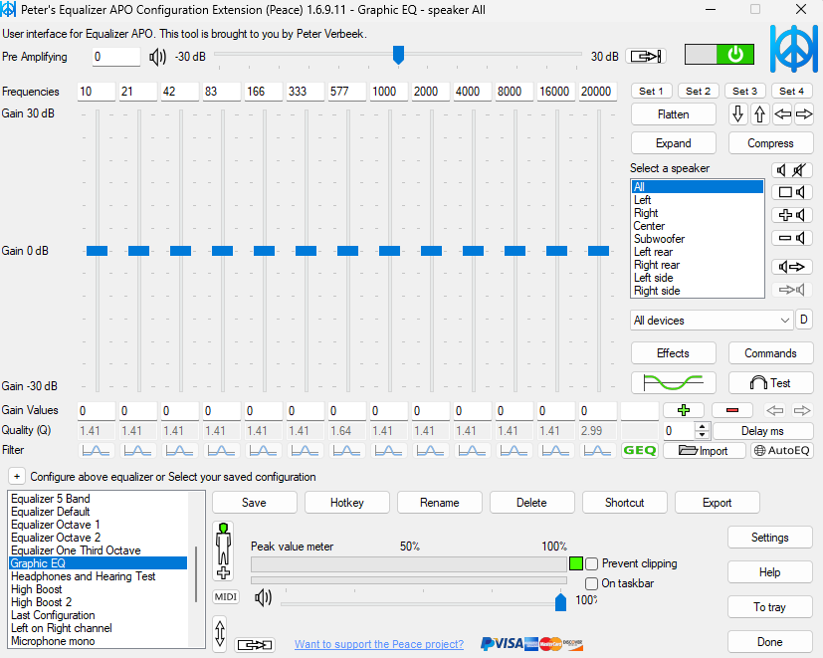
Task: Select Set 2 preset
Action: click(x=698, y=91)
